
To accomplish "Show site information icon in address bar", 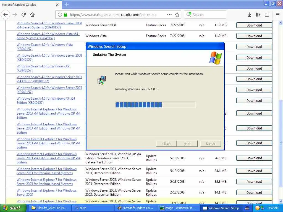I will click(60, 15).
